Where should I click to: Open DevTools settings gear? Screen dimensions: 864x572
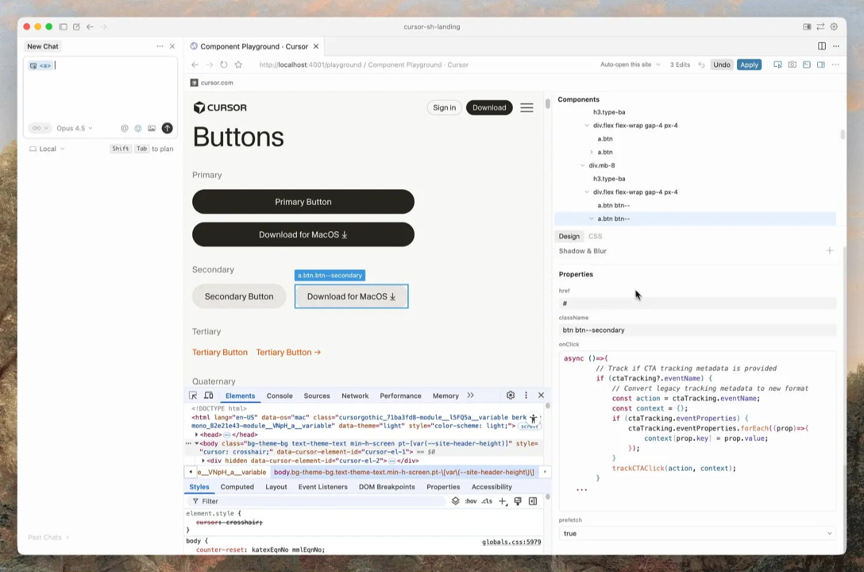[x=510, y=395]
